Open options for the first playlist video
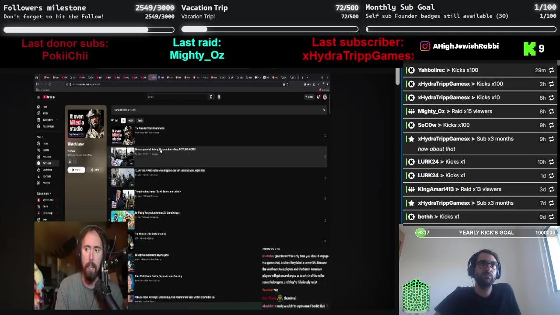This screenshot has width=560, height=315. point(325,136)
